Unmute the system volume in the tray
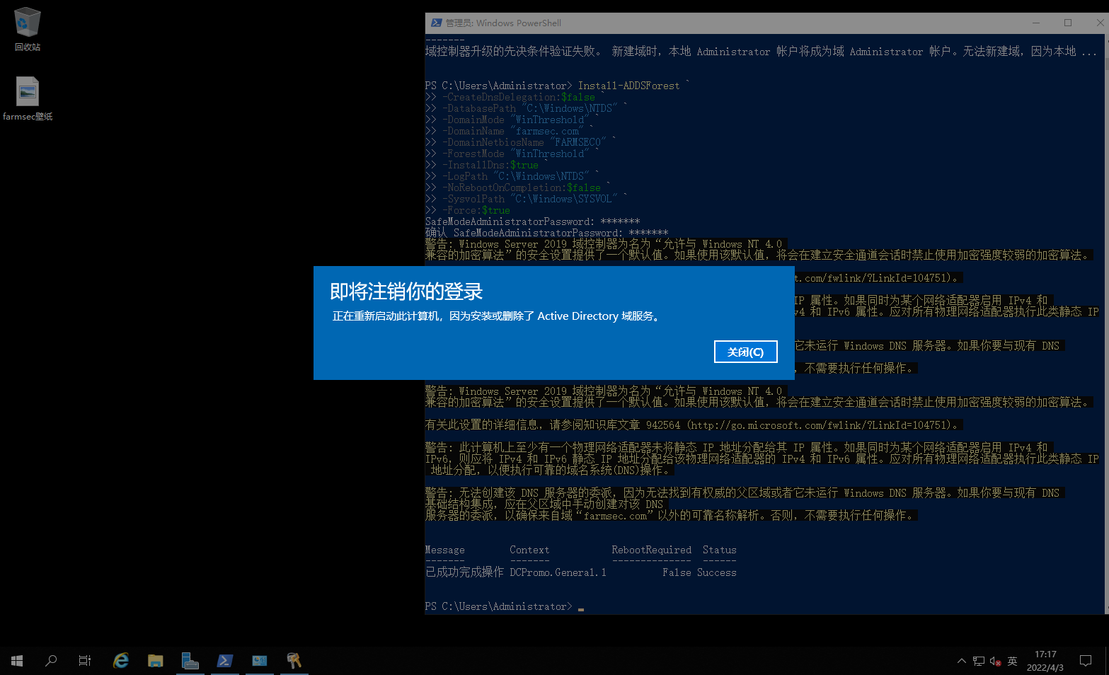 pyautogui.click(x=994, y=661)
